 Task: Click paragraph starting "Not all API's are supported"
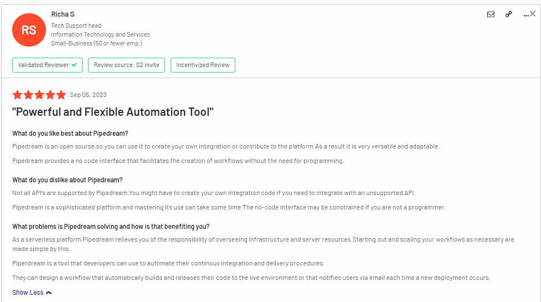click(x=214, y=193)
